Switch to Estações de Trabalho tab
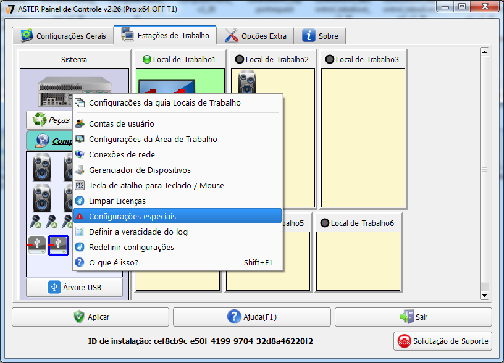Screen dimensions: 504x363 165,35
